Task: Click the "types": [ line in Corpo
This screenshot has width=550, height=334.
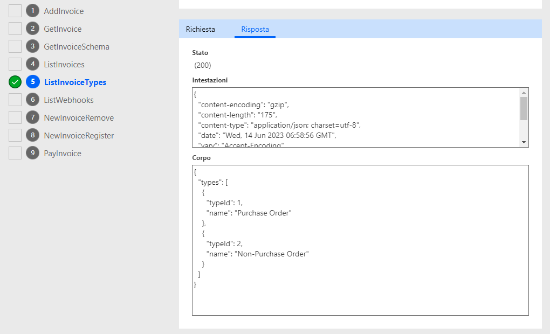Action: [213, 182]
